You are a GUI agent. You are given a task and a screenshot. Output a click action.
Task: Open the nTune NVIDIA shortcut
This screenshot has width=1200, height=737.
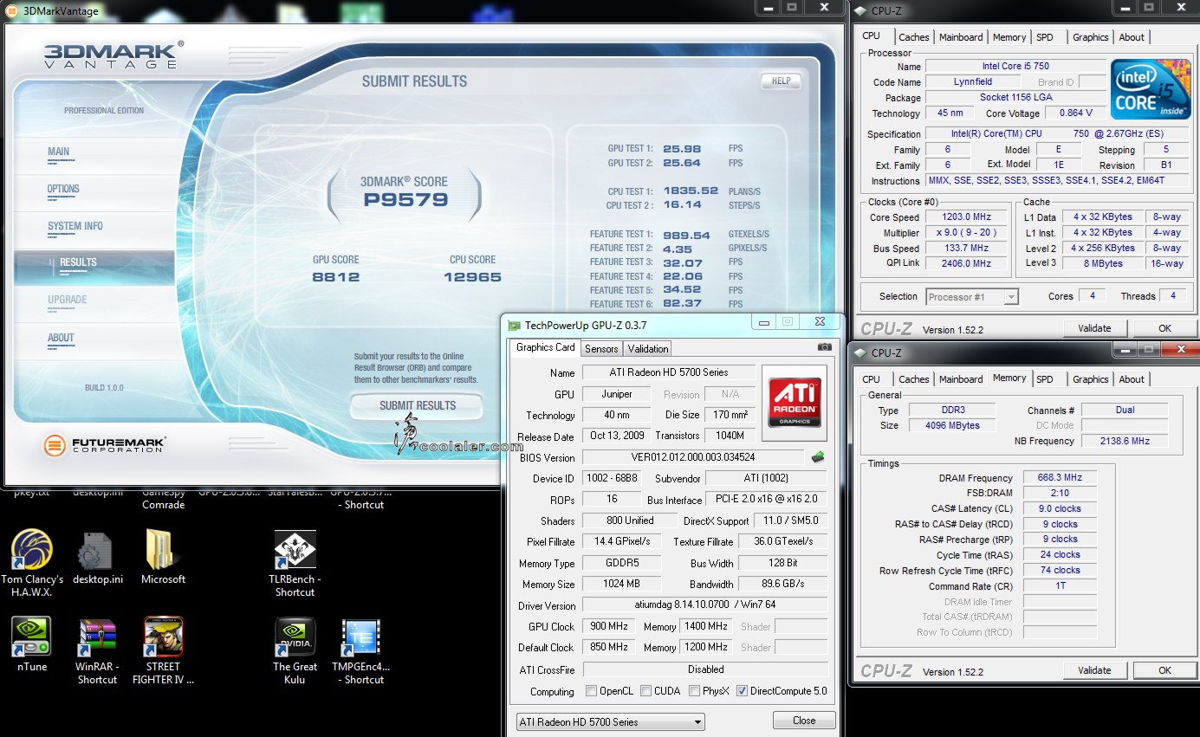coord(32,637)
